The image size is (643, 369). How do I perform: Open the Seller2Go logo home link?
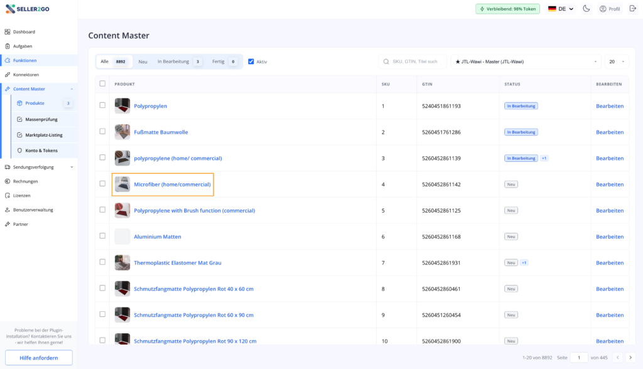[28, 9]
